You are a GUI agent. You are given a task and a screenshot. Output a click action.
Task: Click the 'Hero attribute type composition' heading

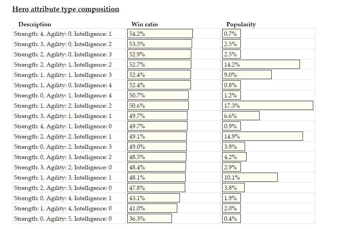(66, 9)
